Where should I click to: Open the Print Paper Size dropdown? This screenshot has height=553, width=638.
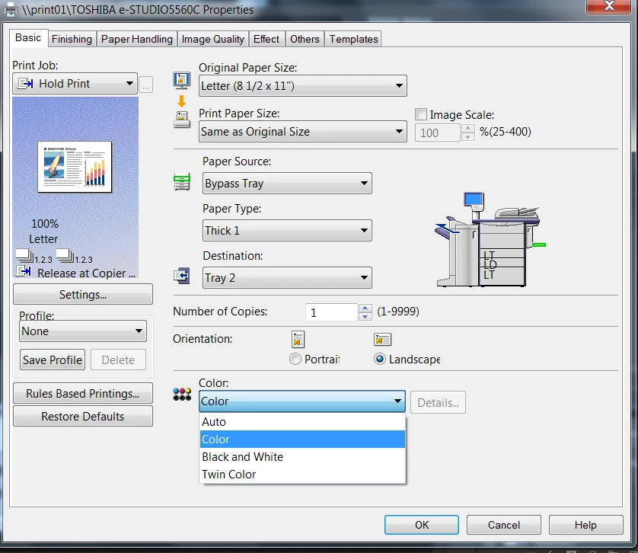click(x=302, y=131)
